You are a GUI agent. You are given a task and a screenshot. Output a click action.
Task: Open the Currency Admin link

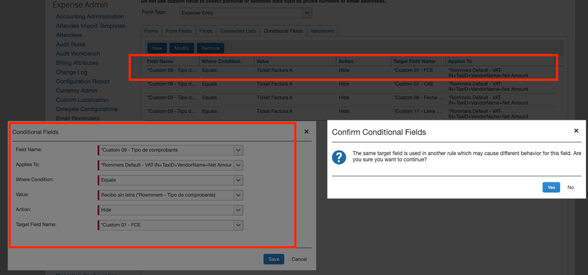(77, 90)
